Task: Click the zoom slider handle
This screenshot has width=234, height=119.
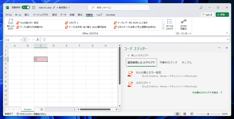Action: point(208,114)
